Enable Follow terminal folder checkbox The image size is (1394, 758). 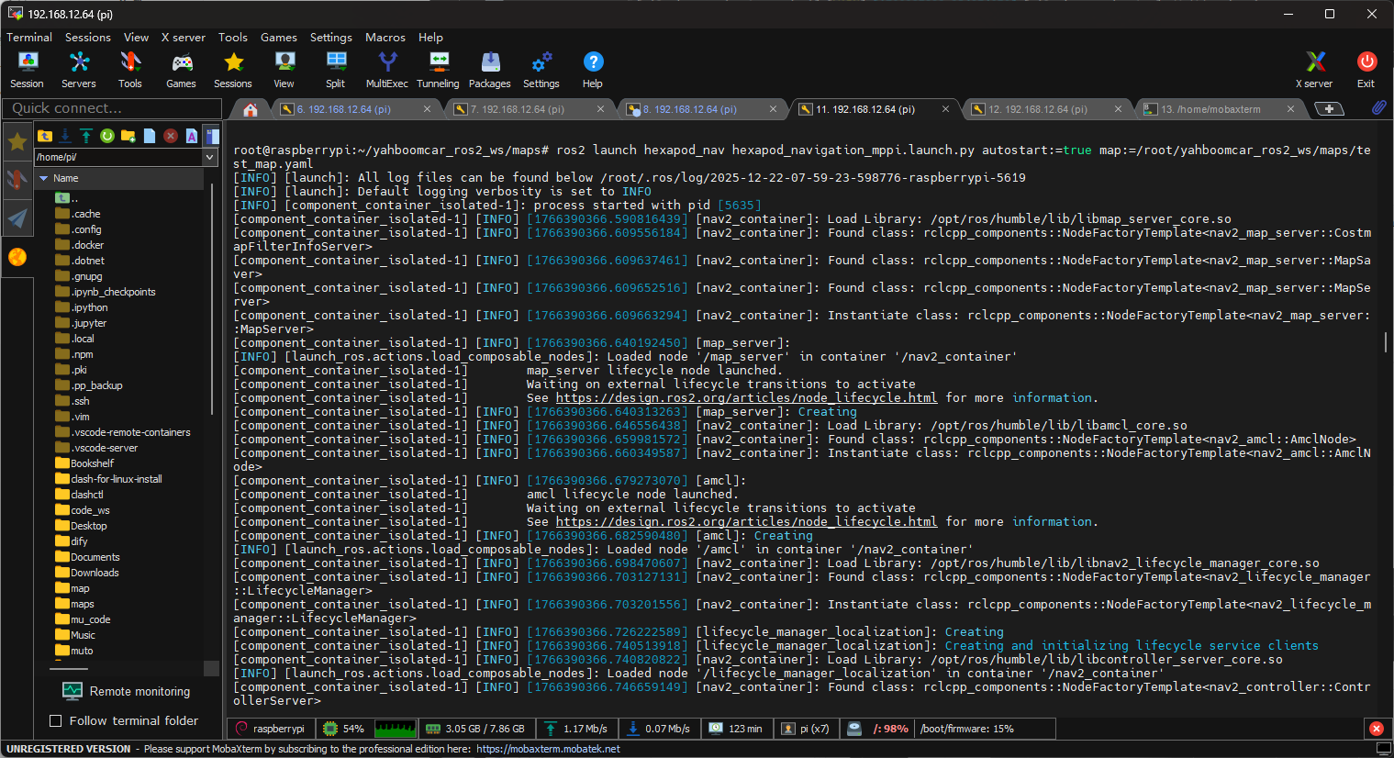click(x=55, y=721)
